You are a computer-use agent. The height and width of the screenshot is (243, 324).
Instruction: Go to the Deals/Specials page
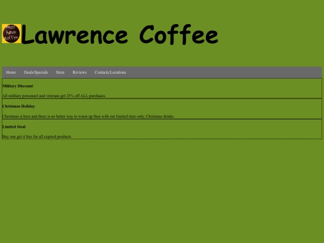(36, 73)
